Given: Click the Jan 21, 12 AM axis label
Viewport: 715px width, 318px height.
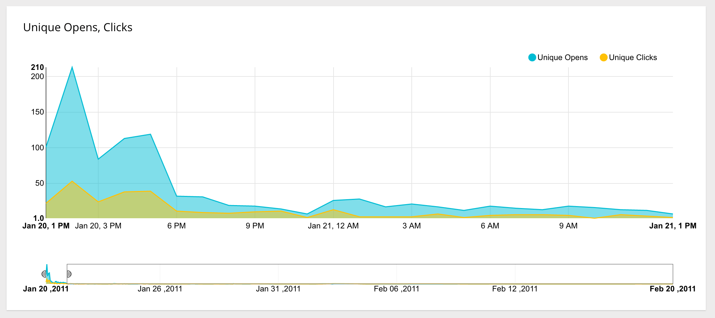Looking at the screenshot, I should (333, 226).
